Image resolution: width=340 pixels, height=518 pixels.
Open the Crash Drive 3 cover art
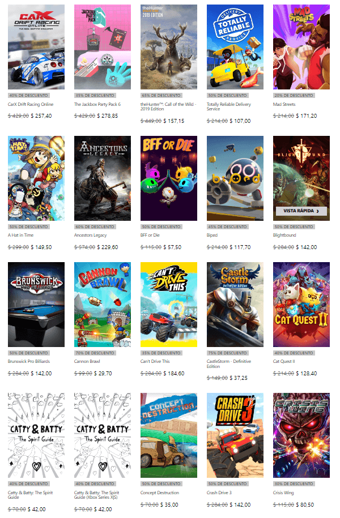[235, 435]
